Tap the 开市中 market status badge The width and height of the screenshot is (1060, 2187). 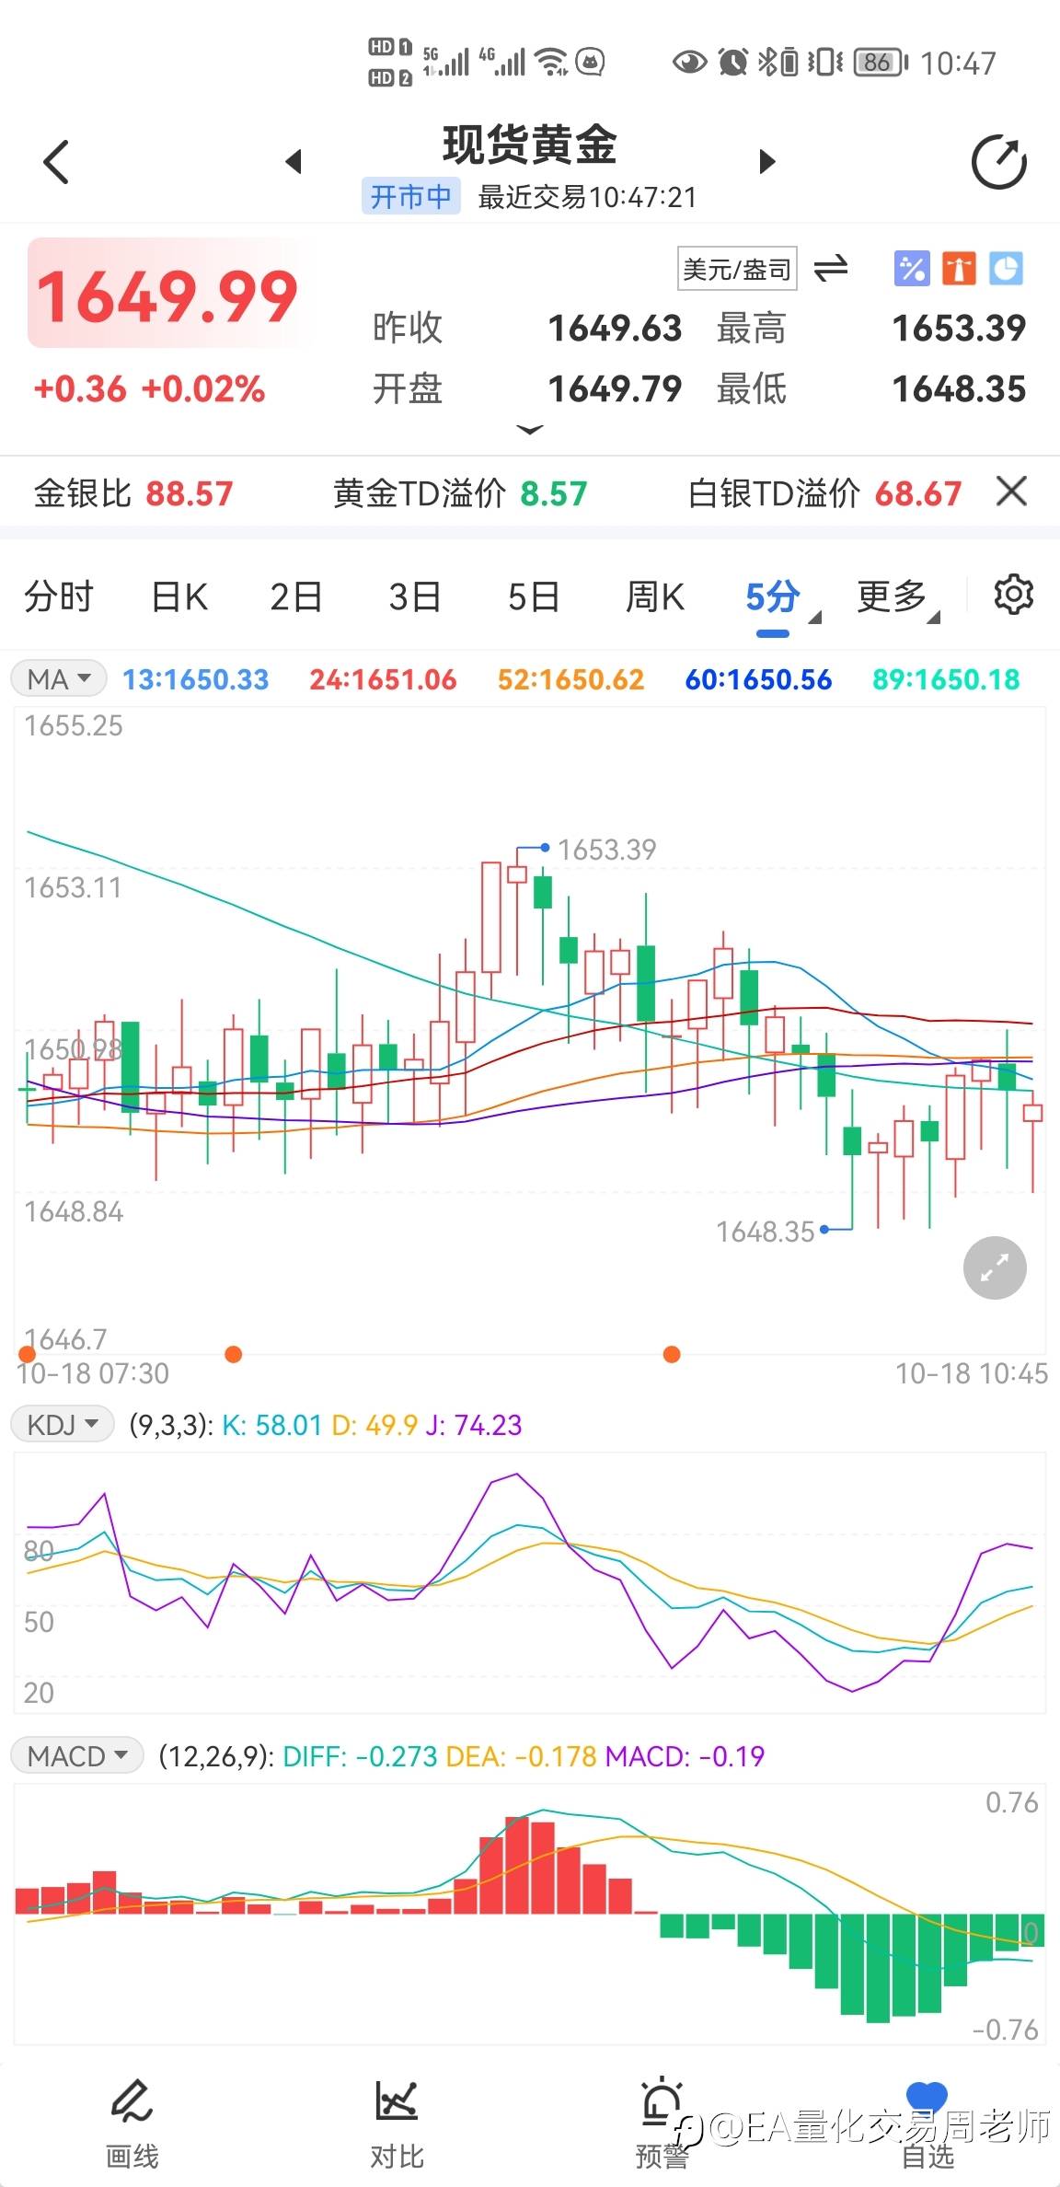tap(410, 196)
